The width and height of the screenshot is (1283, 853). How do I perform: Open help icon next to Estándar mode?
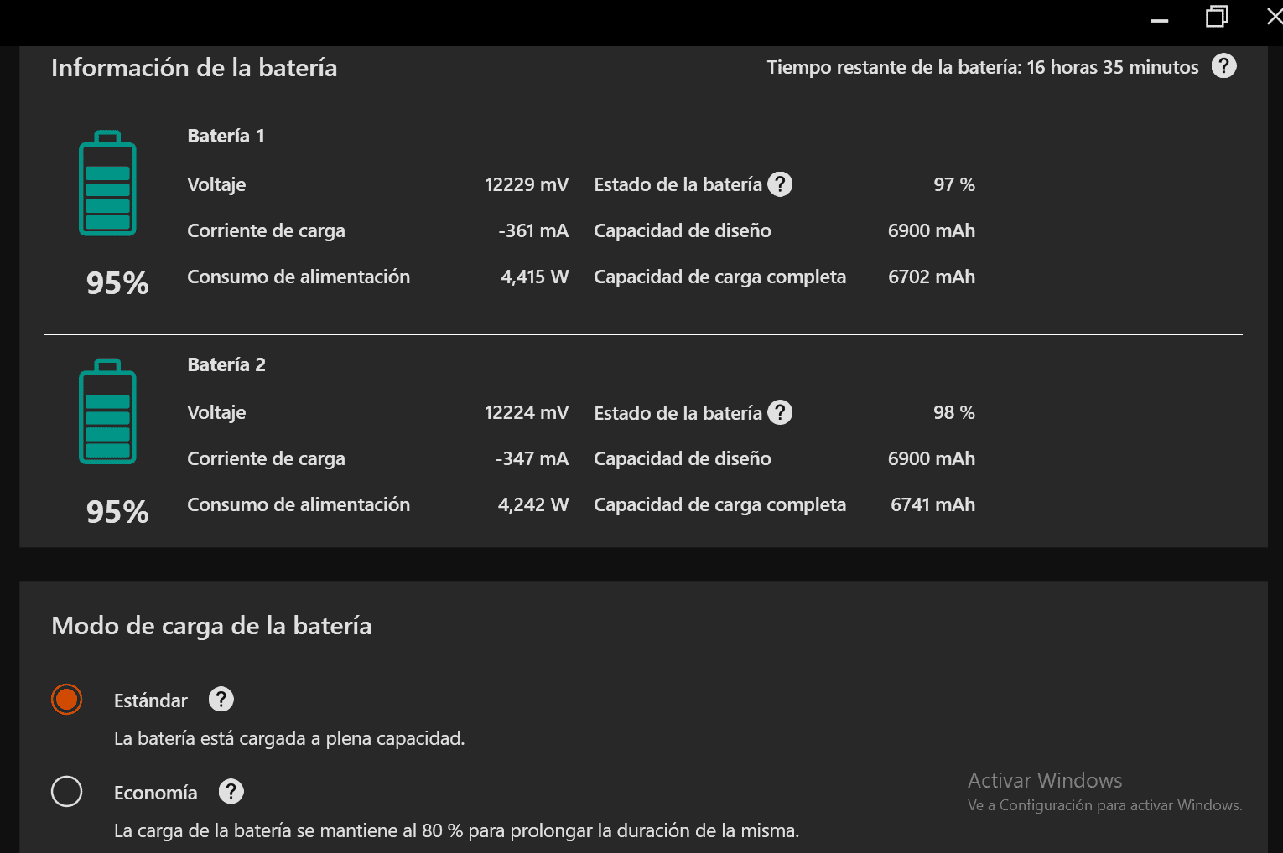click(221, 700)
